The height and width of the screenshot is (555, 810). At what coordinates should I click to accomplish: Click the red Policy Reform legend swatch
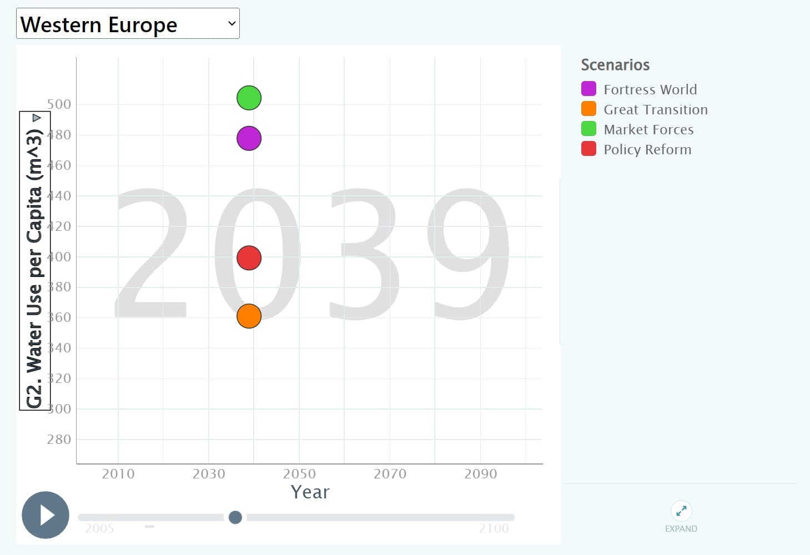588,149
